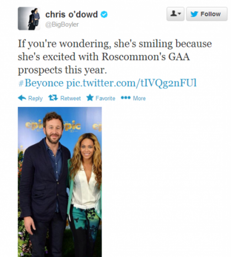Click the Retweet text label
The image size is (231, 257).
coord(70,98)
